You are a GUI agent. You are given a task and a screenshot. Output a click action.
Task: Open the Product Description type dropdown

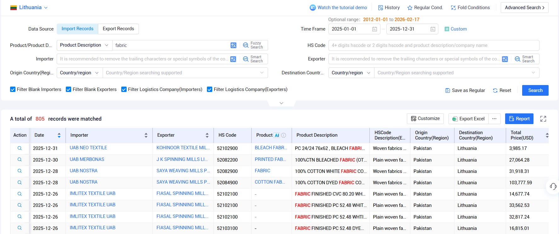84,45
